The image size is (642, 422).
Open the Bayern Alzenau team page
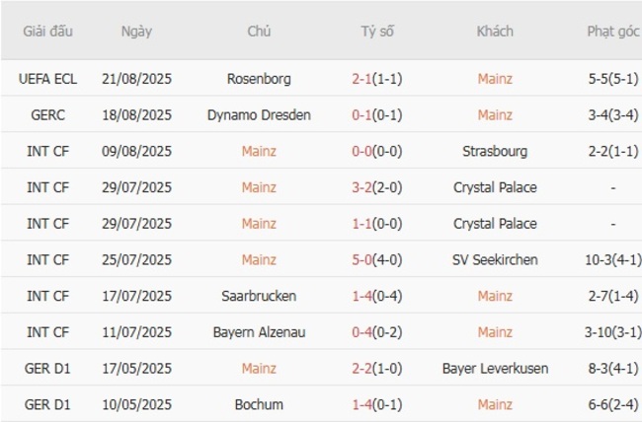259,332
